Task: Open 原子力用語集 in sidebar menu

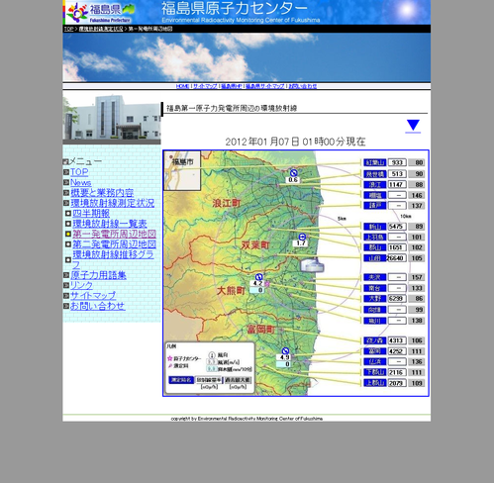Action: pyautogui.click(x=98, y=275)
